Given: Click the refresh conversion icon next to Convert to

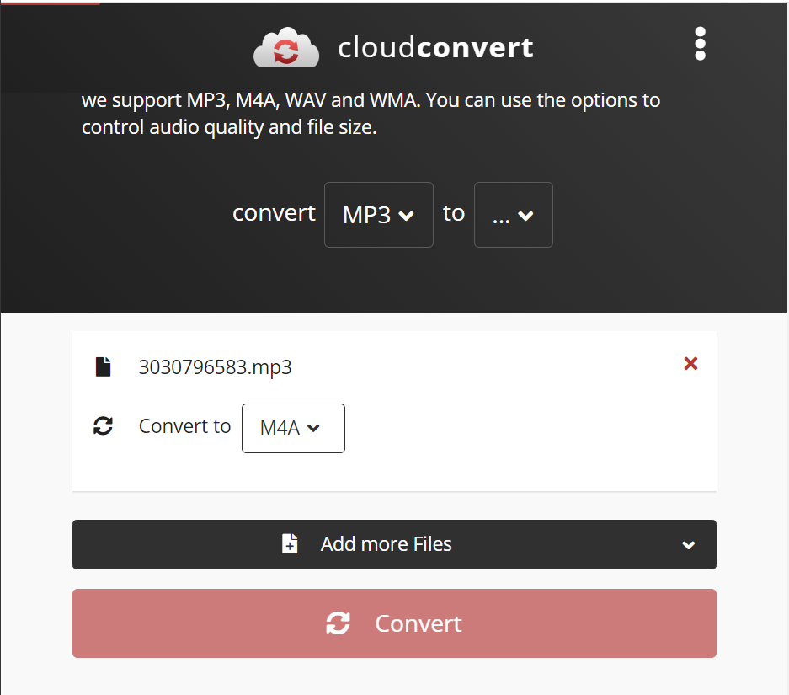Looking at the screenshot, I should 103,426.
